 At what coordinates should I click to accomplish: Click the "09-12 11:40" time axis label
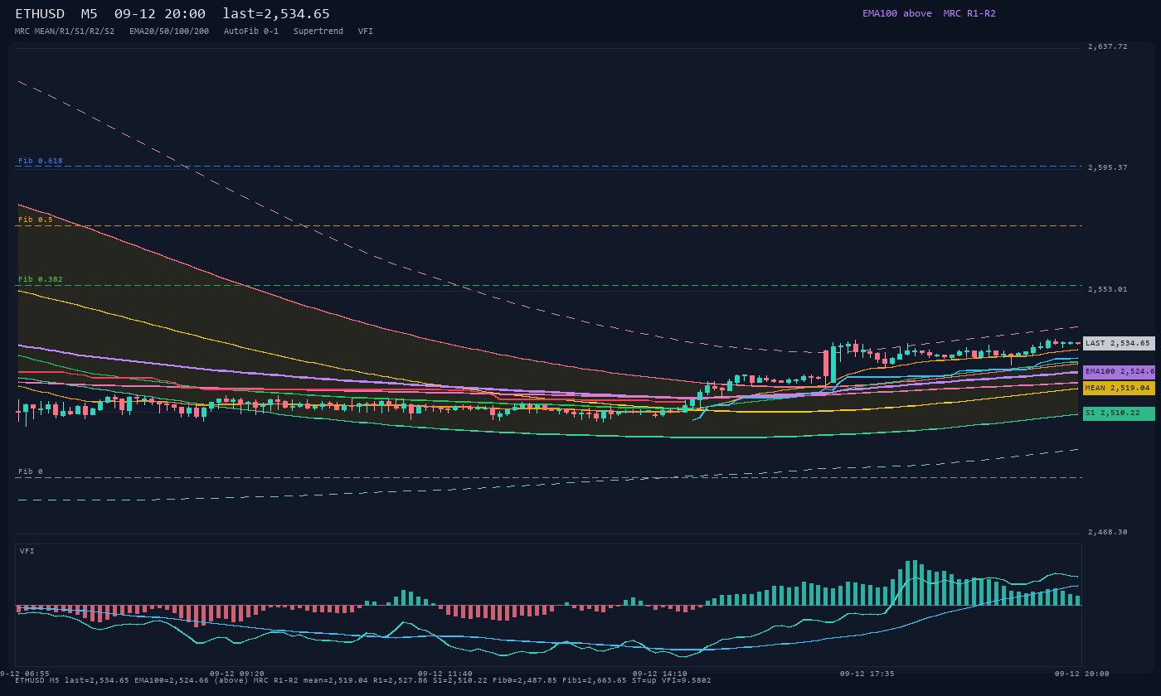coord(445,674)
